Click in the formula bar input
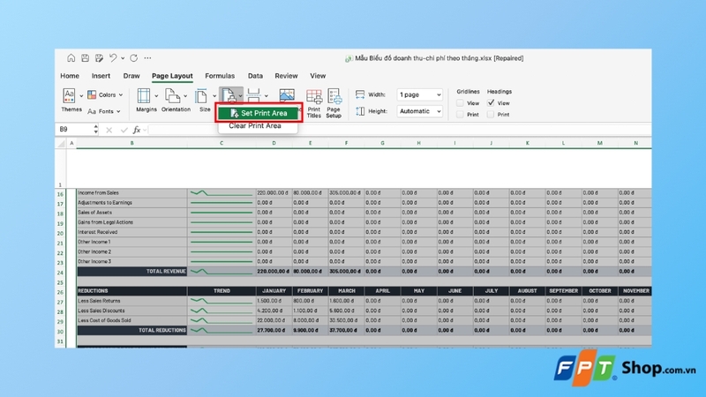 click(400, 130)
